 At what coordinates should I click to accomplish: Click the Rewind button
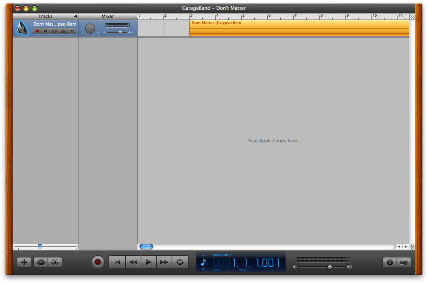pyautogui.click(x=133, y=262)
